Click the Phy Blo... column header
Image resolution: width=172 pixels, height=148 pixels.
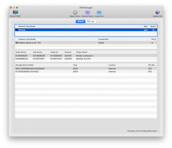click(152, 65)
